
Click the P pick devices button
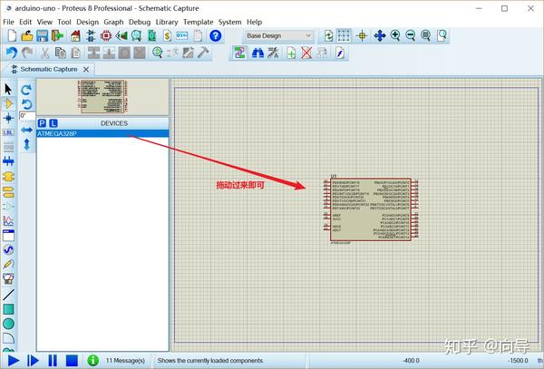pos(42,123)
